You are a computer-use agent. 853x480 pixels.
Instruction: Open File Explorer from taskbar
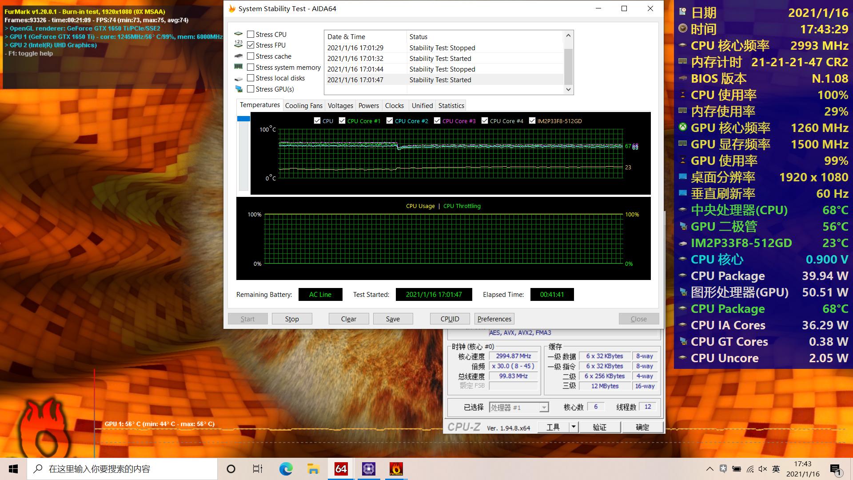[x=313, y=469]
